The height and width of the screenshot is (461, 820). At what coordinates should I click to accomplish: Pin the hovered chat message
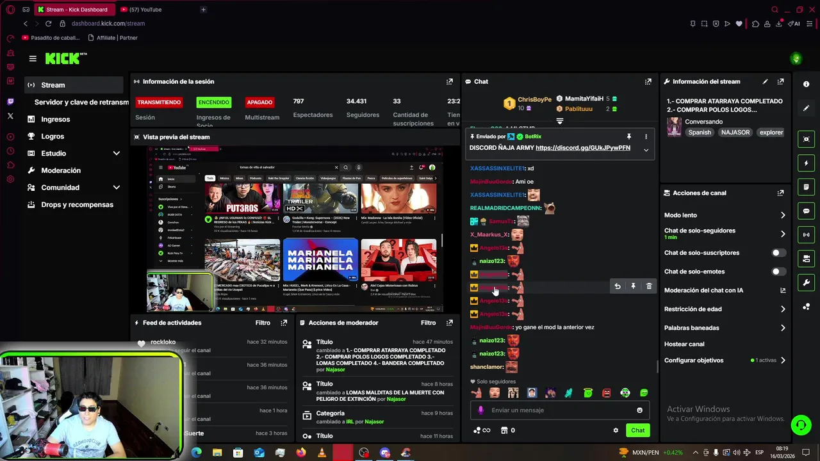pos(633,286)
